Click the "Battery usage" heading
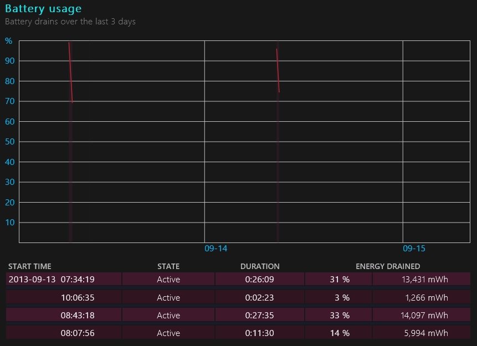Screen dimensions: 477x346 click(x=43, y=8)
